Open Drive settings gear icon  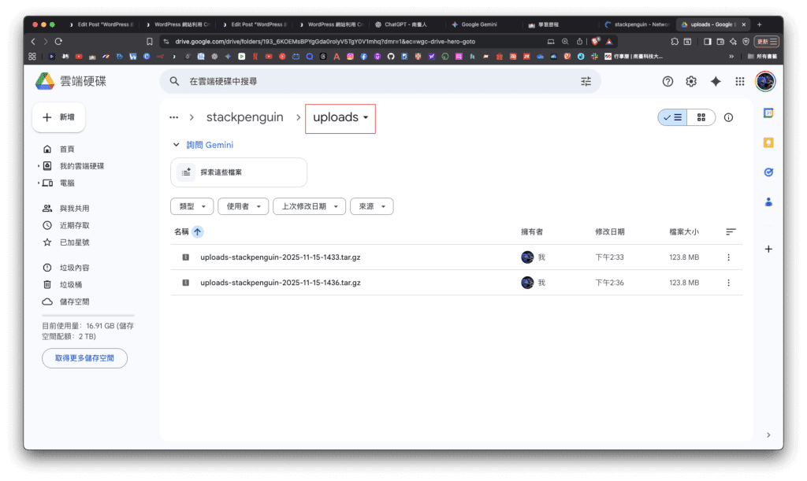691,81
